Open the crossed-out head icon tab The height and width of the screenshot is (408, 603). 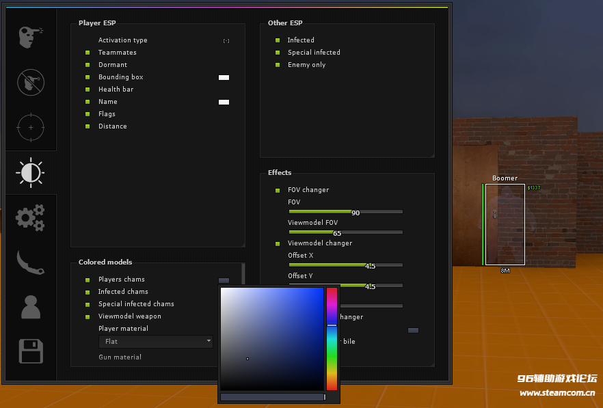(x=30, y=82)
